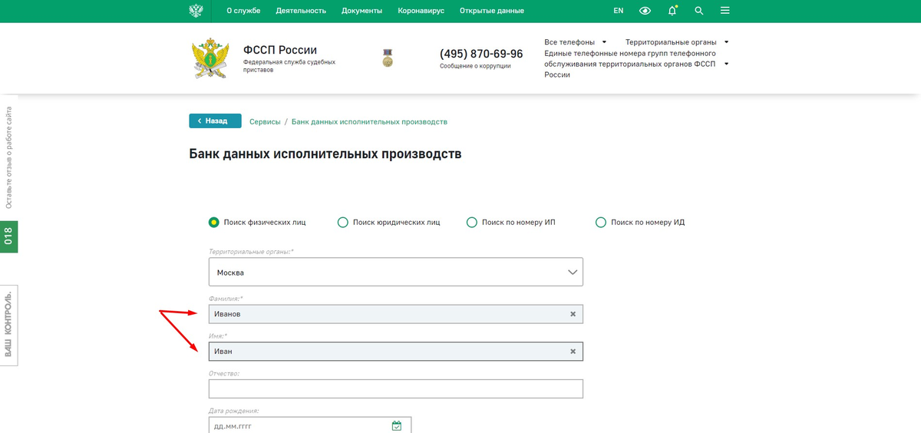
Task: Click the search magnifier icon
Action: tap(698, 11)
